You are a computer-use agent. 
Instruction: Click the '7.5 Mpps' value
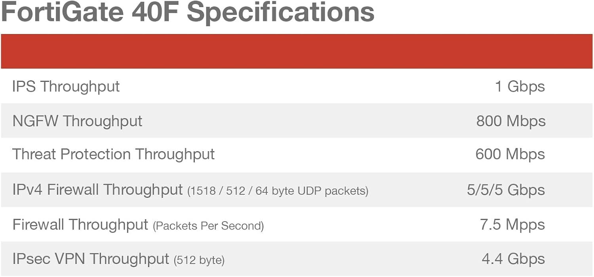[512, 224]
